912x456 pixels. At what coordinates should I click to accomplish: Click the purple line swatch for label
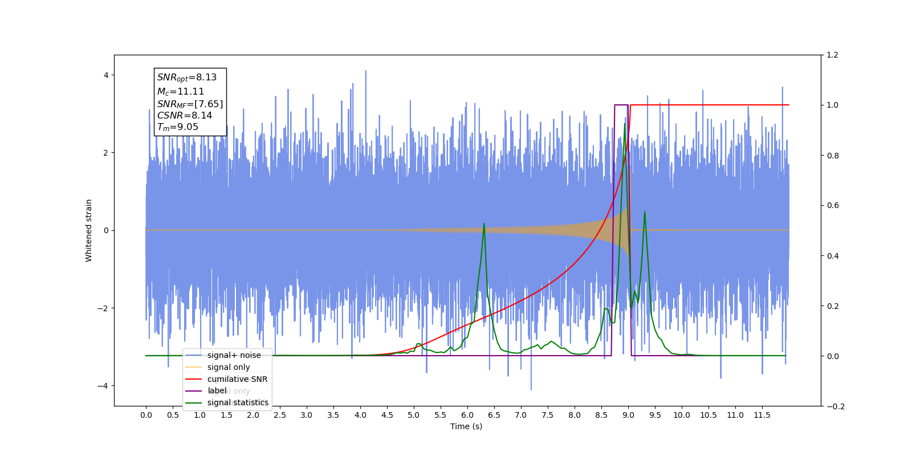click(x=194, y=390)
